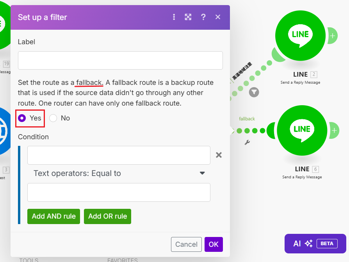Click Add OR rule button

point(107,216)
